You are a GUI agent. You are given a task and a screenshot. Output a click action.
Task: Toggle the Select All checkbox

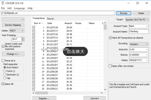(3, 84)
